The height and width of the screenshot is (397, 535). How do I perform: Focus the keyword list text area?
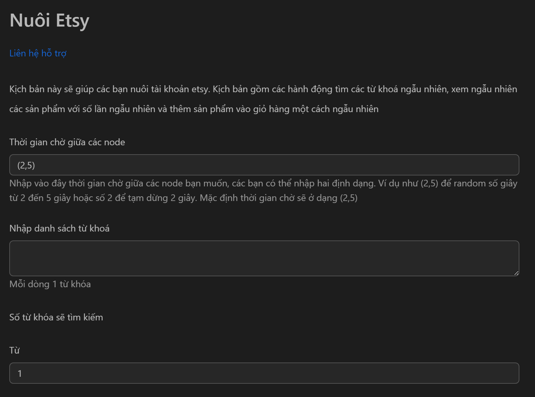coord(264,258)
